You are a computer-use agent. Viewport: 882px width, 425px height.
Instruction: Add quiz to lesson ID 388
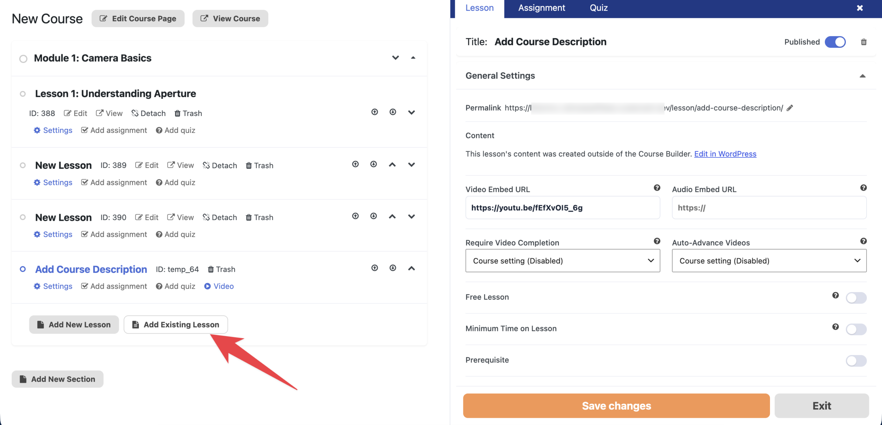[x=176, y=130]
